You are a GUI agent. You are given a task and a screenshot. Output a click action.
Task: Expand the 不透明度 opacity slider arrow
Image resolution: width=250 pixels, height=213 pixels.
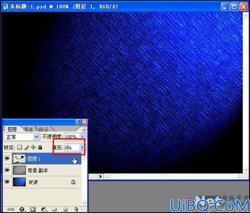[82, 136]
